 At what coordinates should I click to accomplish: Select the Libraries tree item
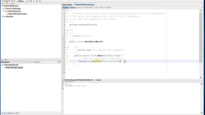pyautogui.click(x=9, y=17)
